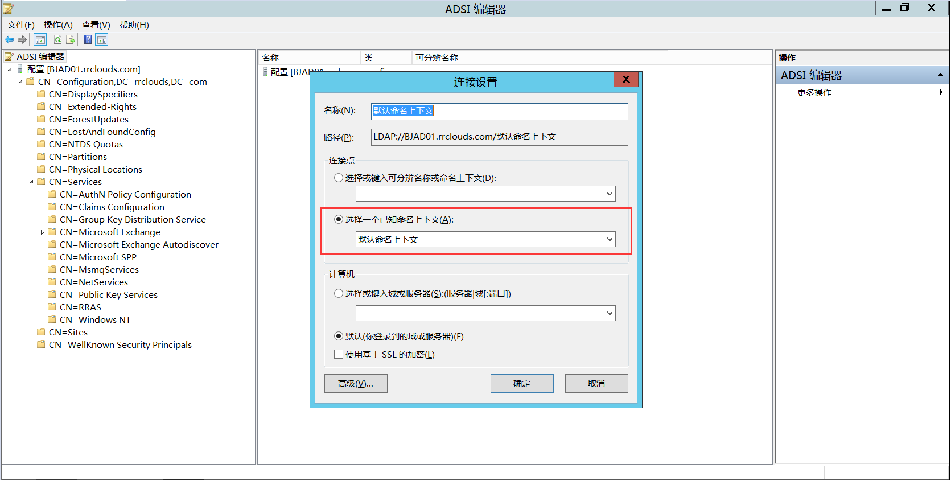
Task: Confirm with the 确定 button
Action: [x=522, y=383]
